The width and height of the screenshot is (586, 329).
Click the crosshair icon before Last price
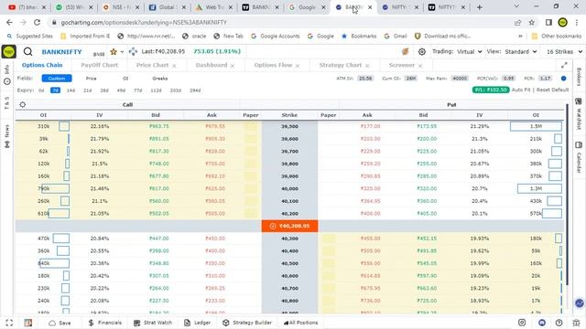pos(133,51)
